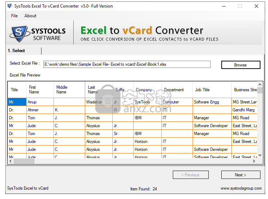Click the horizontal scrollbar right arrow
The width and height of the screenshot is (268, 199).
(x=254, y=161)
